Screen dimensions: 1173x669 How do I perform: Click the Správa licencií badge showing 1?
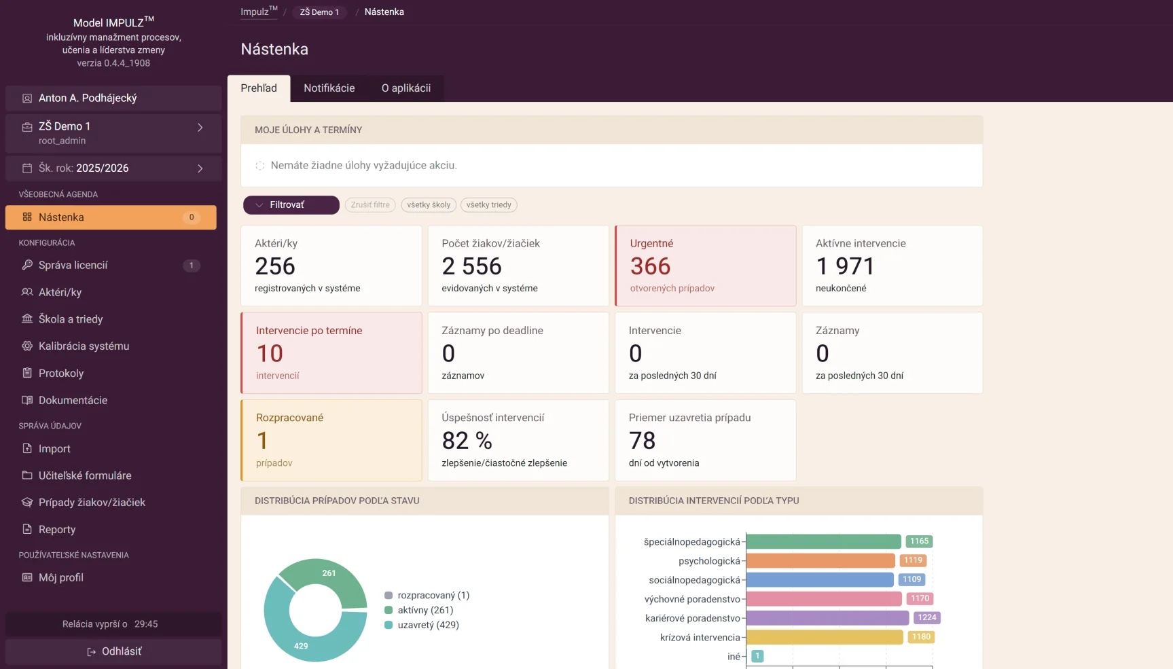tap(192, 266)
